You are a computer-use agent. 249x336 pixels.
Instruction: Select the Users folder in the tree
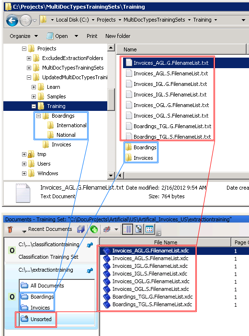pyautogui.click(x=44, y=164)
